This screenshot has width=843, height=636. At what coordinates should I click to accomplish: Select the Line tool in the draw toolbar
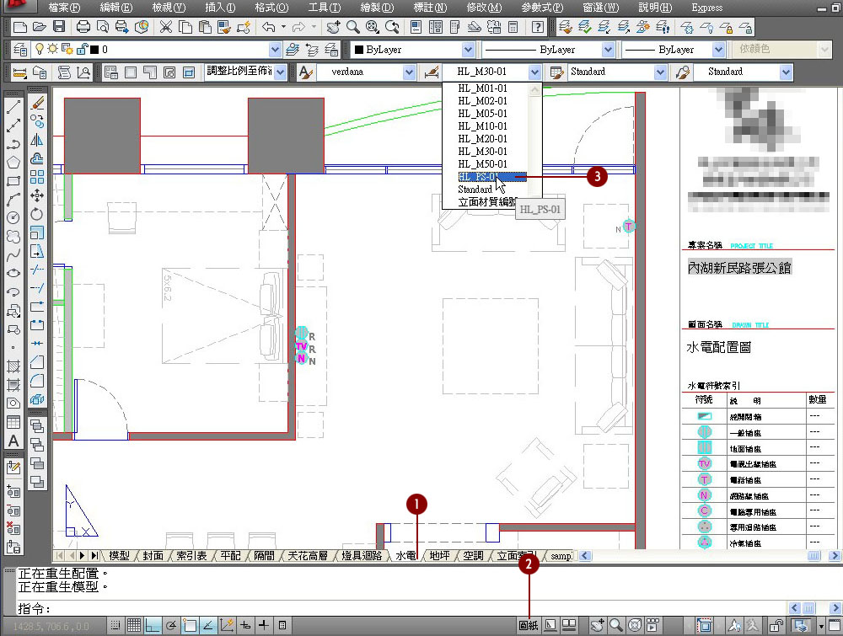point(13,108)
